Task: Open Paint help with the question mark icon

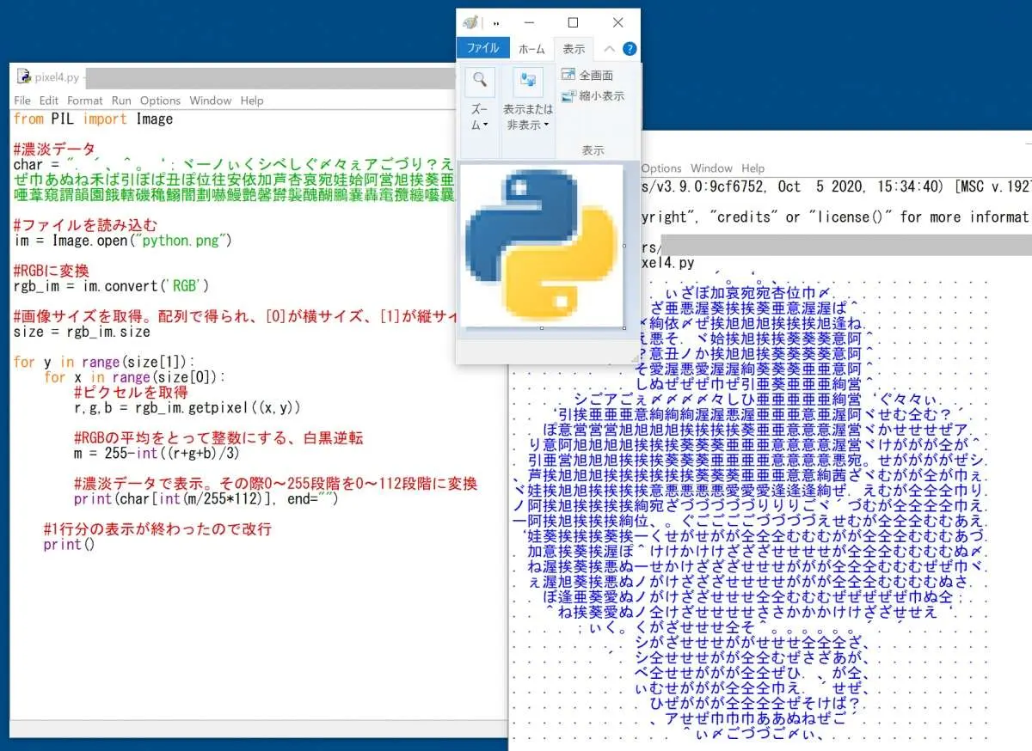Action: (630, 49)
